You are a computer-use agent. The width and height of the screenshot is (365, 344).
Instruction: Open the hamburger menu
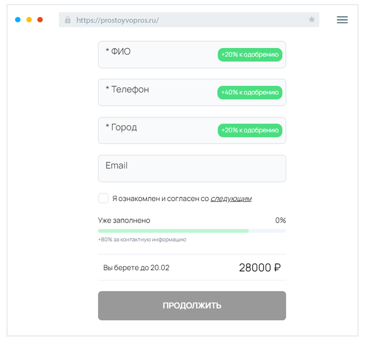click(342, 20)
